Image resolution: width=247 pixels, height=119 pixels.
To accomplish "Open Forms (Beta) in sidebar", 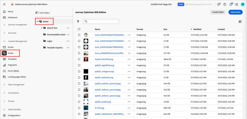I will 13,71.
